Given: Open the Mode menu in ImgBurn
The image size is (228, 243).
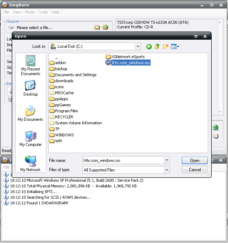Looking at the screenshot, I should [x=30, y=12].
